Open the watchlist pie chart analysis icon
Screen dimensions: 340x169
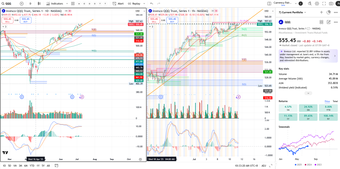(329, 12)
